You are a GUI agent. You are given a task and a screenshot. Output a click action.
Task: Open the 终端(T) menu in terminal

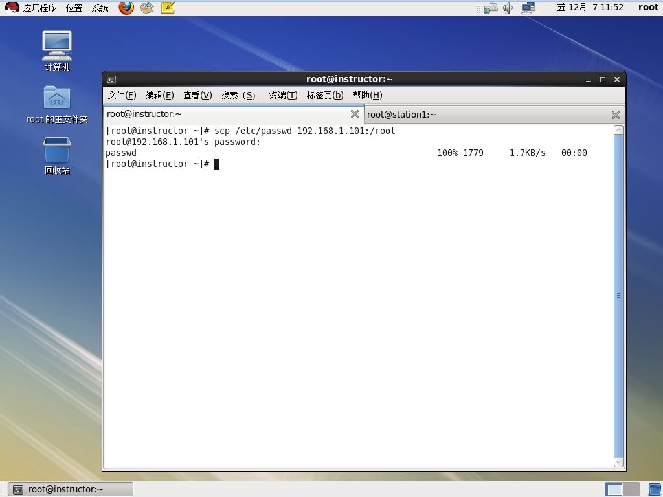[x=283, y=96]
